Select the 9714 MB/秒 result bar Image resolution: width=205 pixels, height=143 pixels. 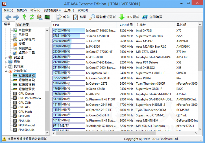69,126
